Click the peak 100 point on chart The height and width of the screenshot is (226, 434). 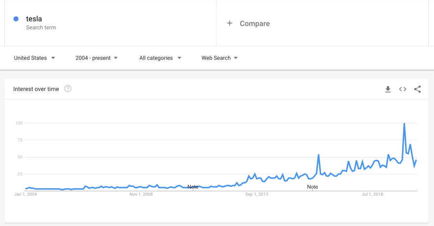click(405, 123)
